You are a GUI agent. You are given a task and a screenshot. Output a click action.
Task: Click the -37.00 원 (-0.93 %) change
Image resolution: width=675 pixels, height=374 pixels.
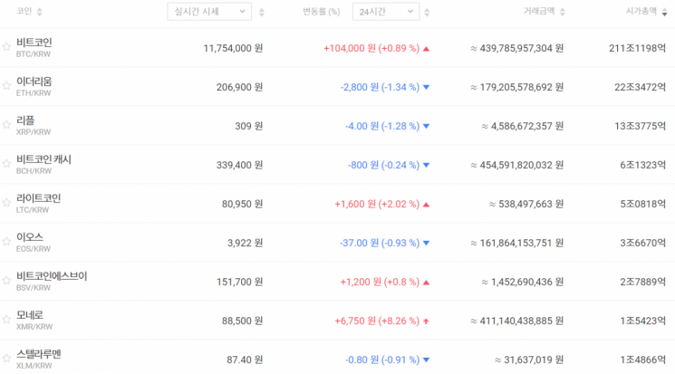[x=380, y=244]
